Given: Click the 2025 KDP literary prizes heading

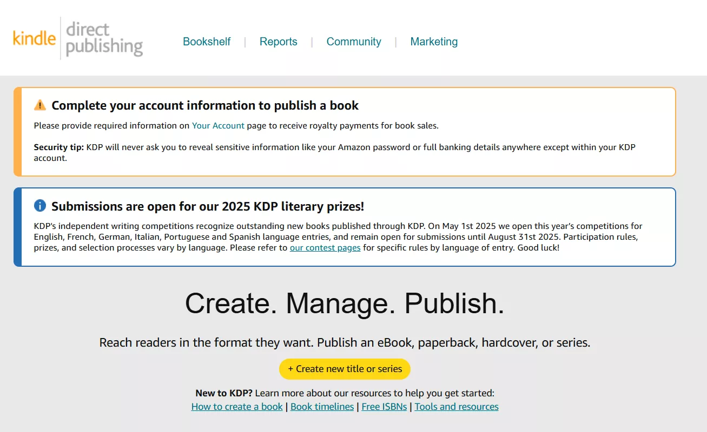Looking at the screenshot, I should click(208, 206).
